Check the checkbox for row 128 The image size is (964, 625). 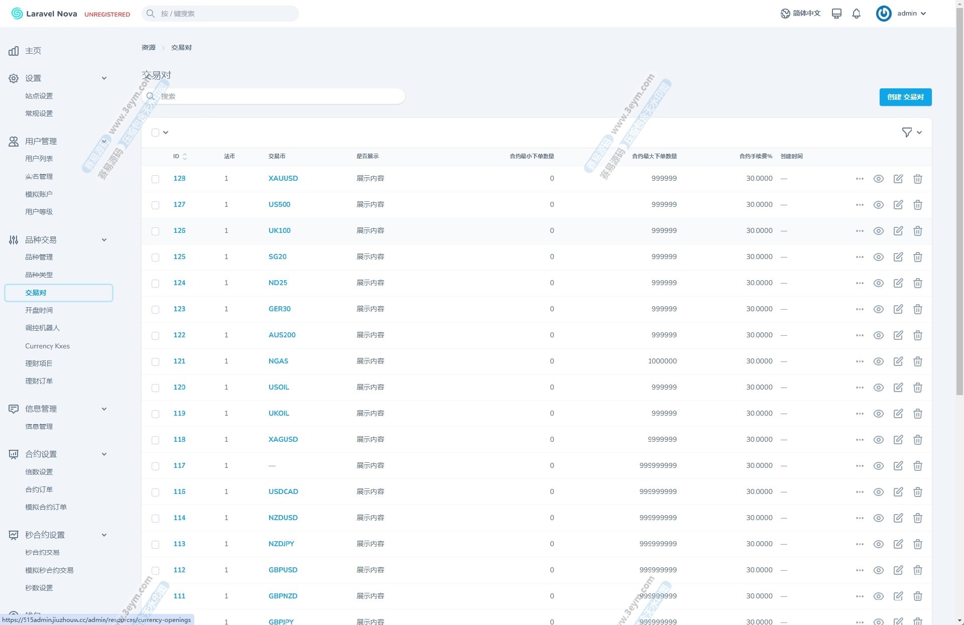pyautogui.click(x=155, y=179)
